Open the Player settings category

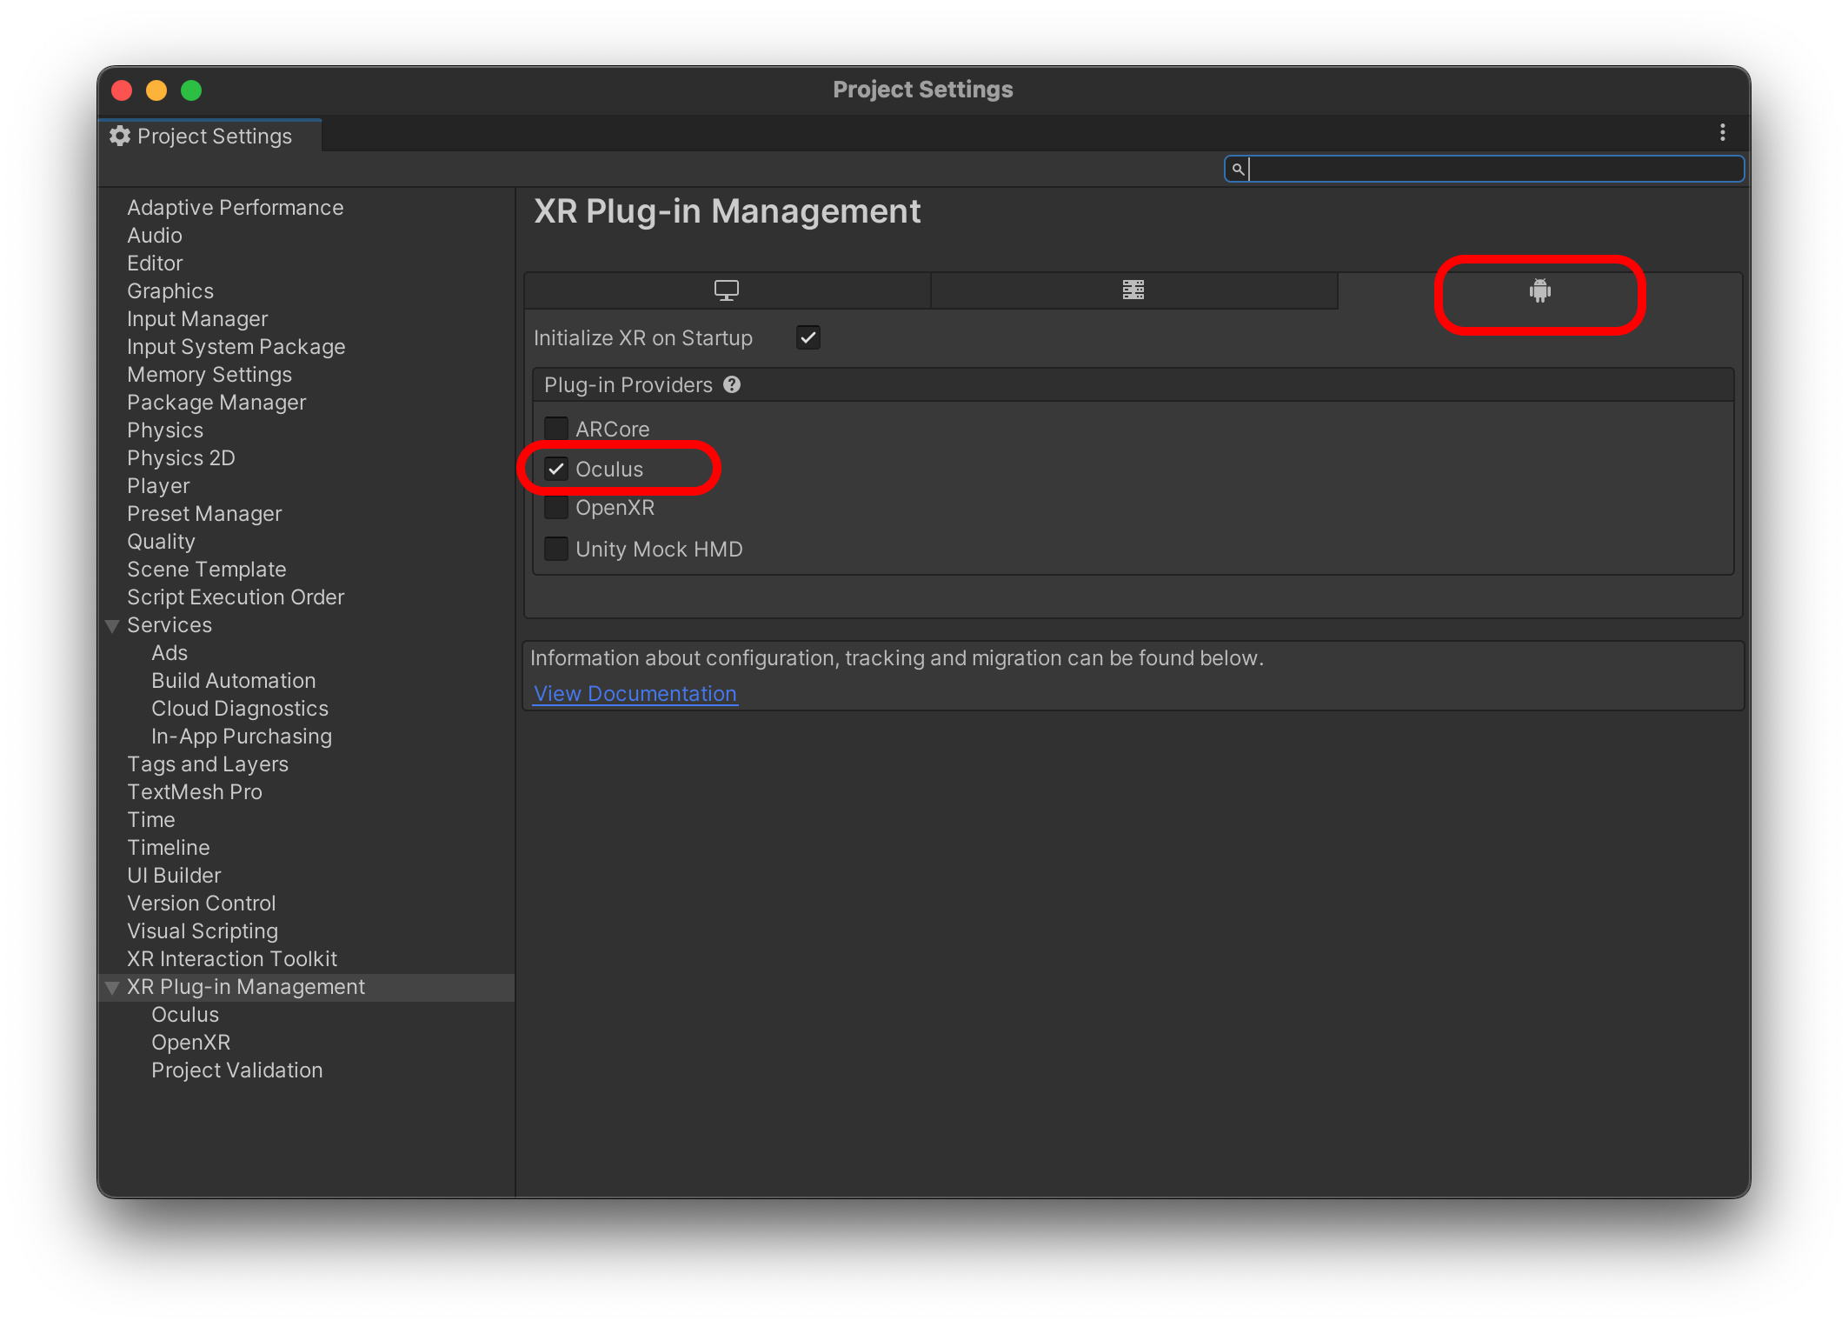(158, 486)
